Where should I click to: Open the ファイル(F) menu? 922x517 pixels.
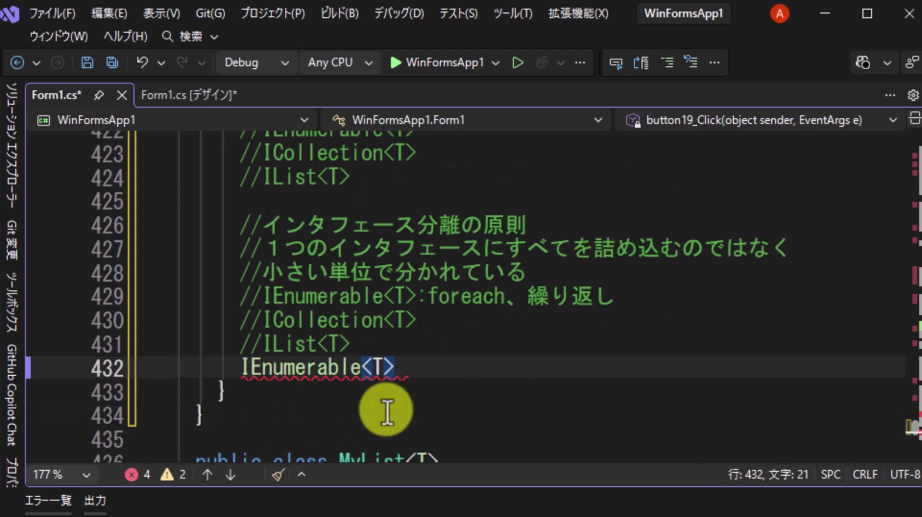[x=52, y=13]
